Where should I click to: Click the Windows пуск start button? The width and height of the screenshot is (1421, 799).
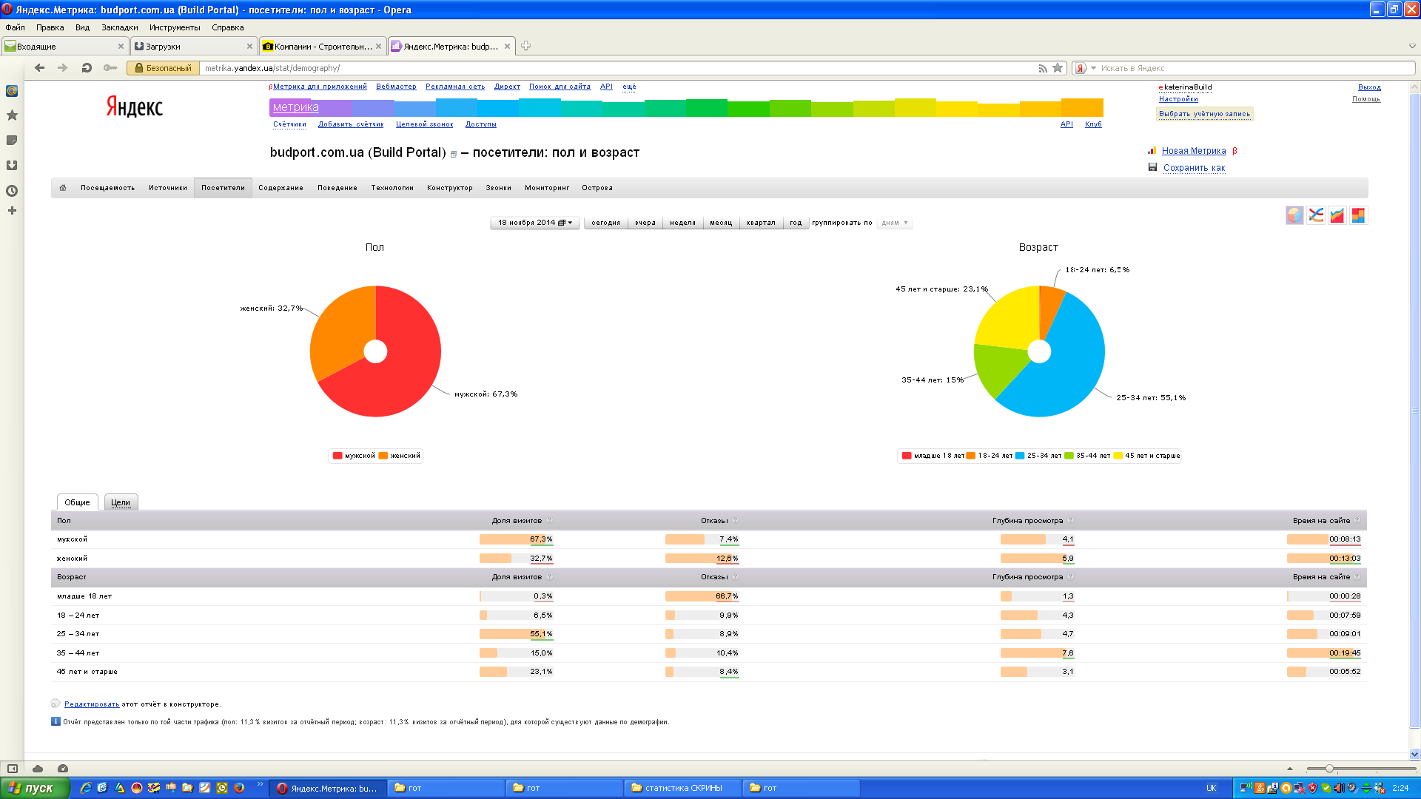(x=35, y=788)
